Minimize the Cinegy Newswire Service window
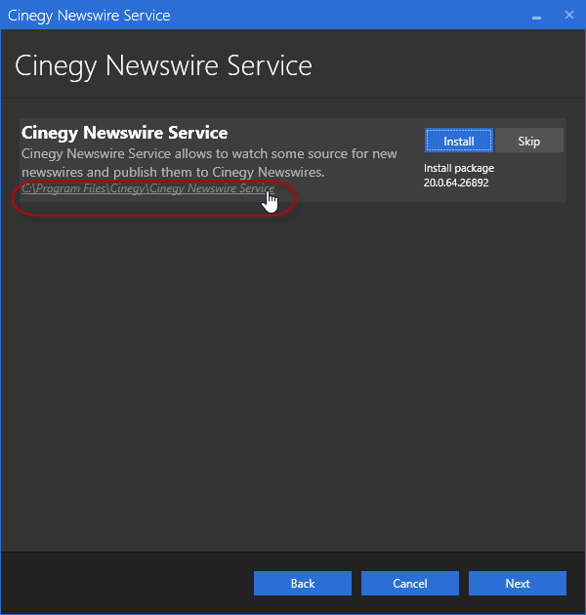The width and height of the screenshot is (586, 615). [x=536, y=16]
